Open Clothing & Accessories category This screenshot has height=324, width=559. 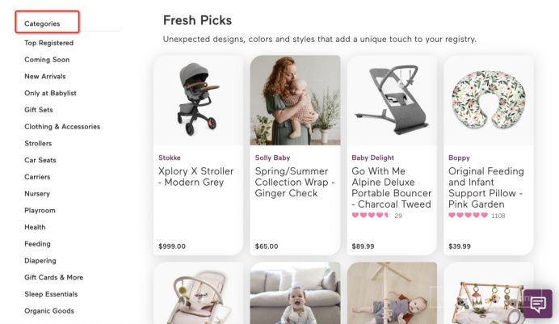coord(62,127)
